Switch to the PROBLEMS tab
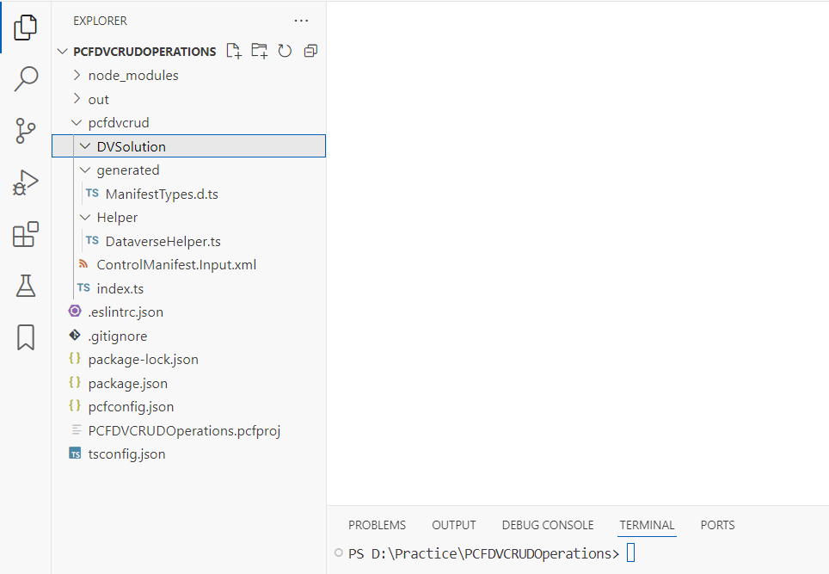 [377, 525]
